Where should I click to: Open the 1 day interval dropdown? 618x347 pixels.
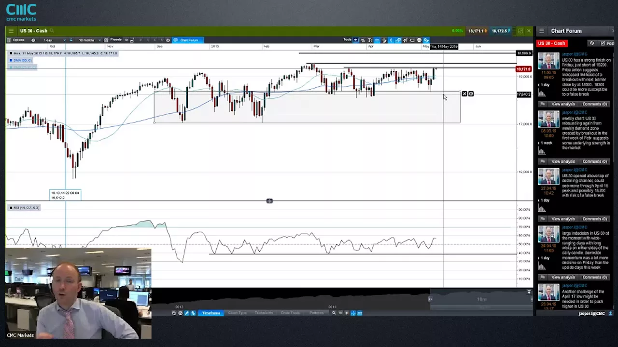(55, 40)
